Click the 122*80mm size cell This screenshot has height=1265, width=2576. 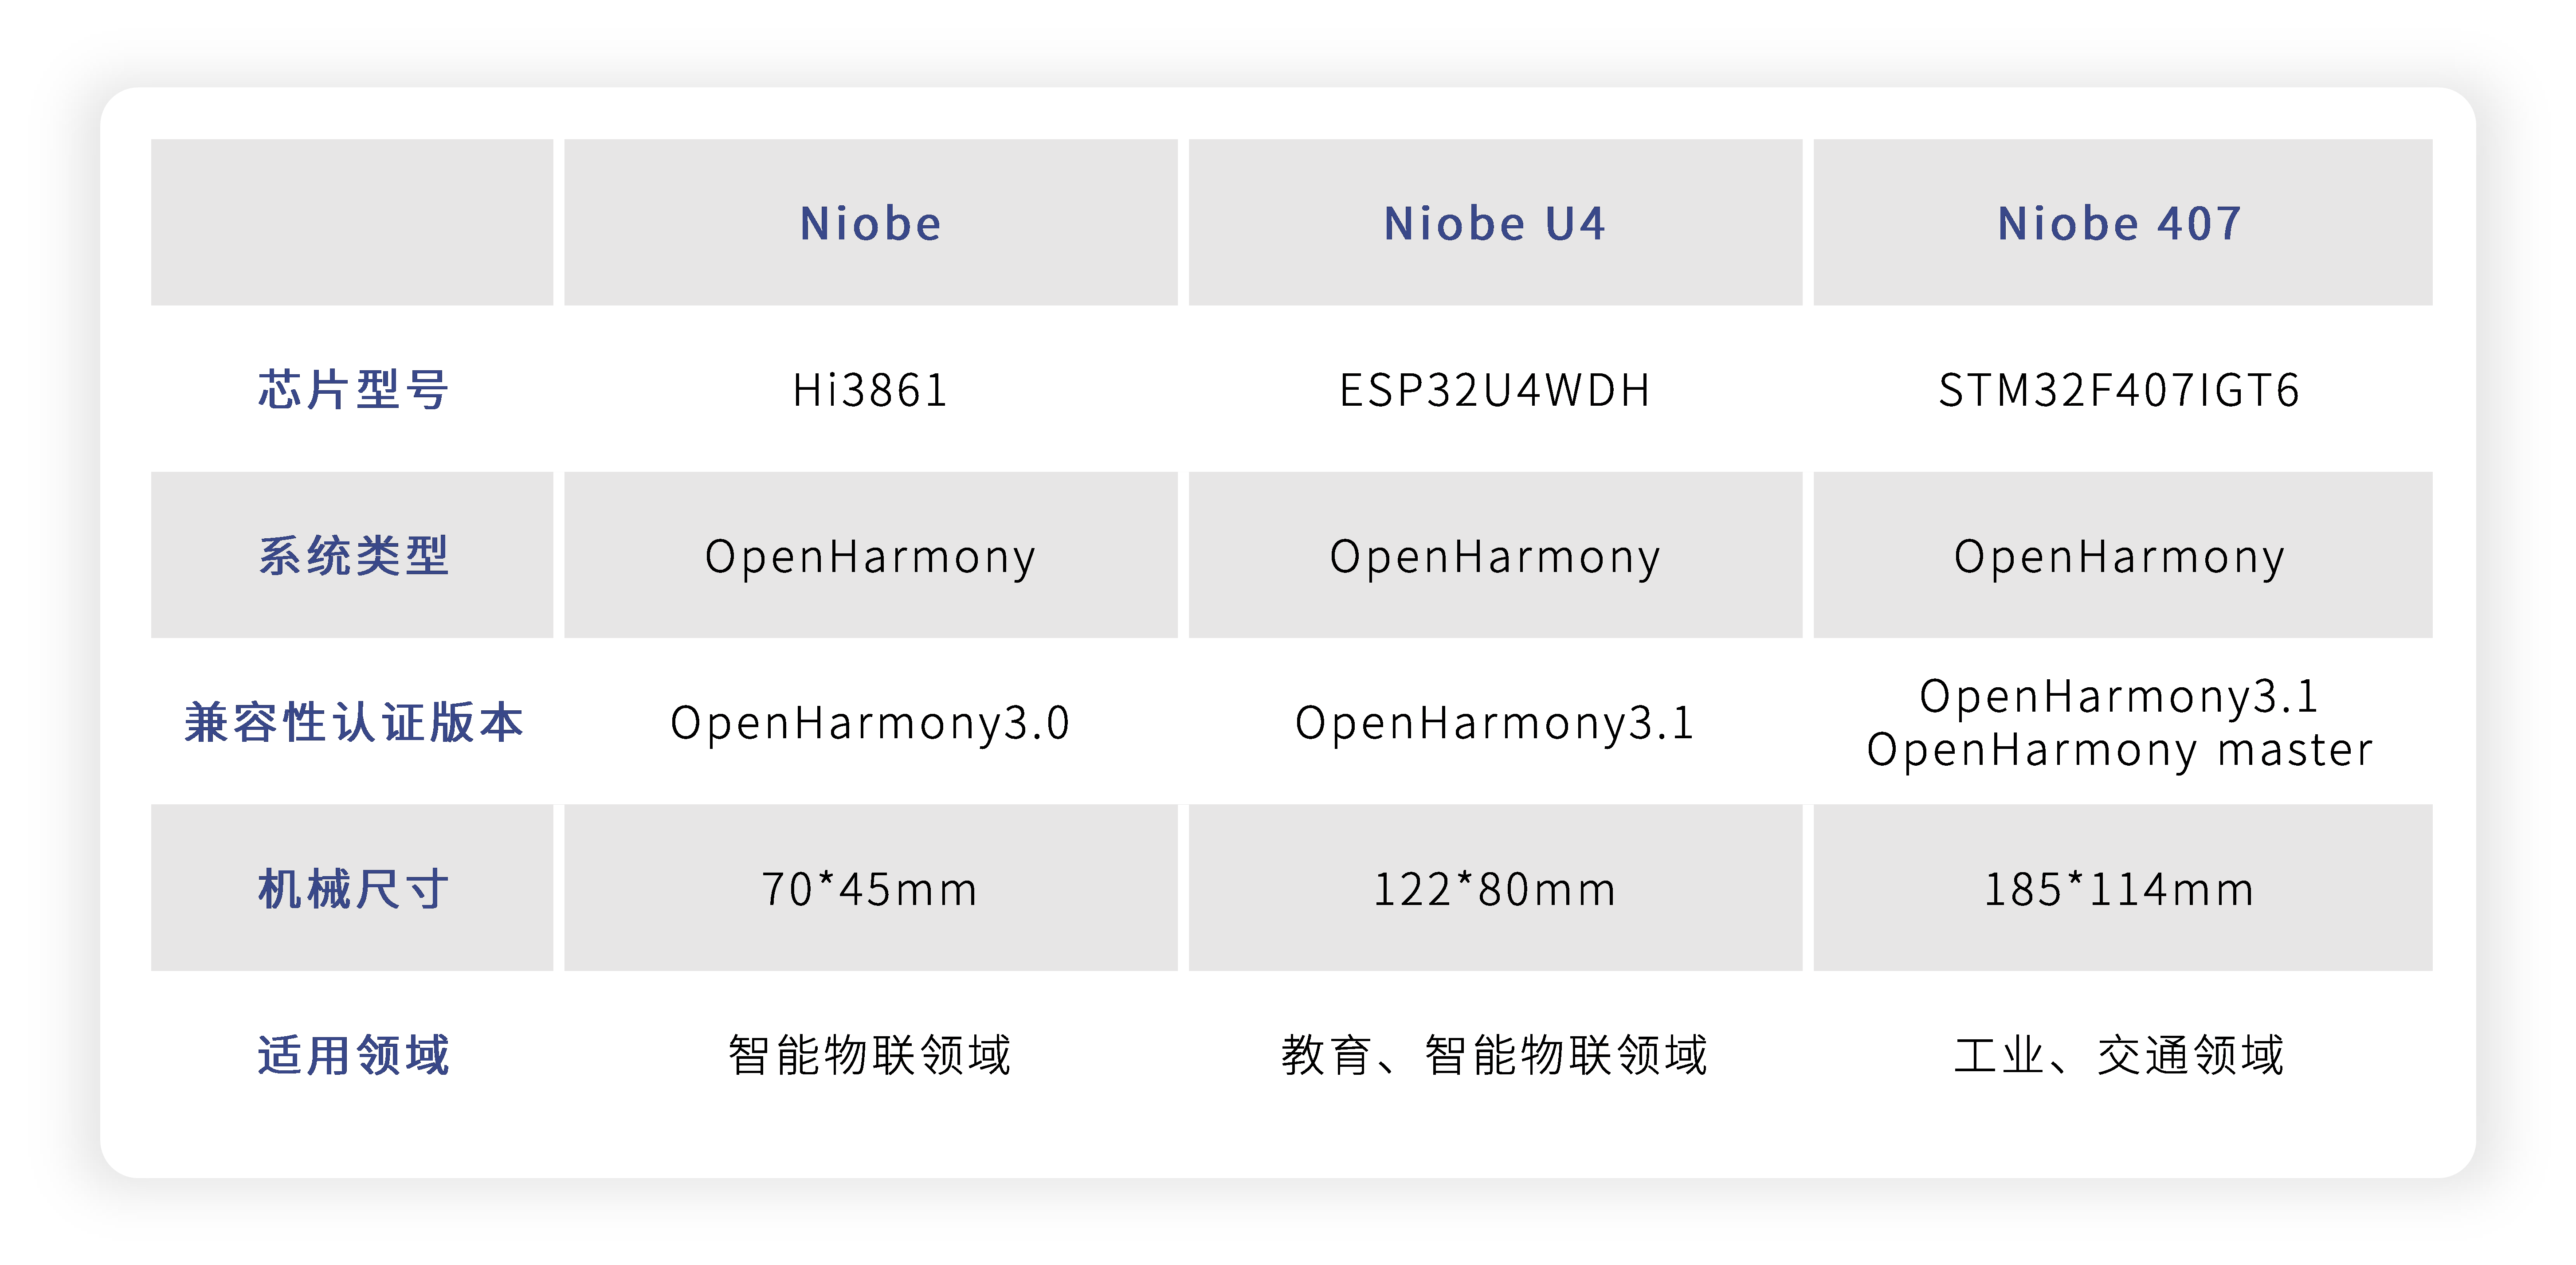[x=1495, y=888]
